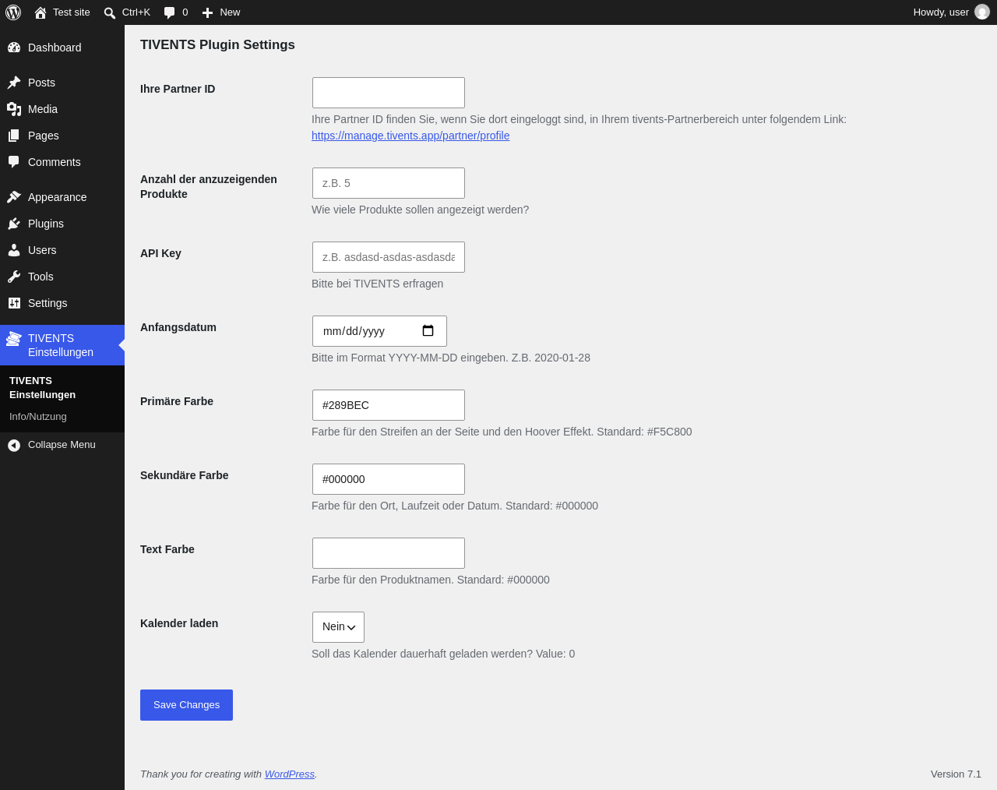
Task: Go to the Posts menu
Action: (62, 83)
